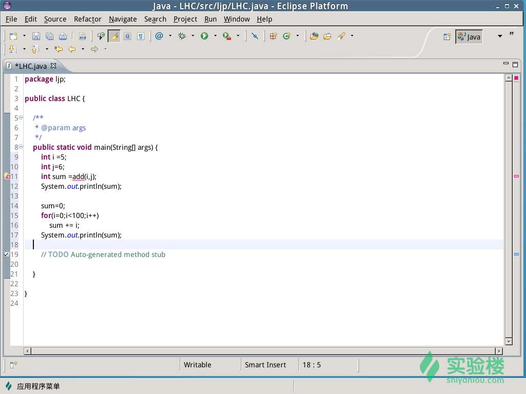The image size is (526, 394).
Task: Collapse the Javadoc comment at line 5
Action: coord(21,117)
